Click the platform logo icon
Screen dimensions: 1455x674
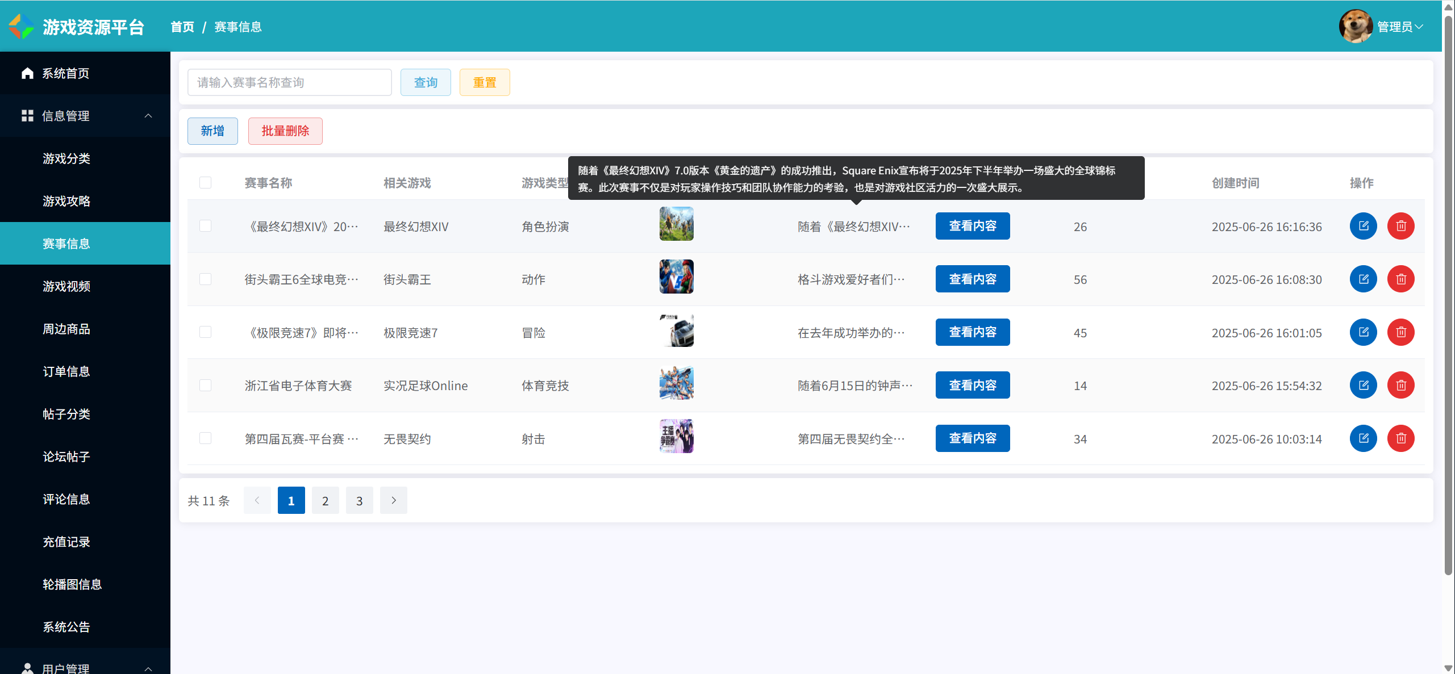22,27
